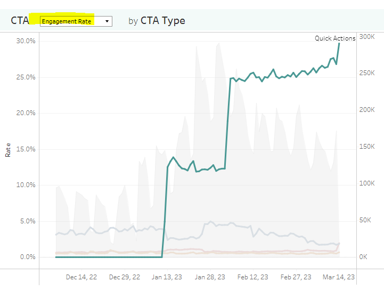The image size is (384, 290).
Task: Click the 150K right axis label
Action: [367, 147]
